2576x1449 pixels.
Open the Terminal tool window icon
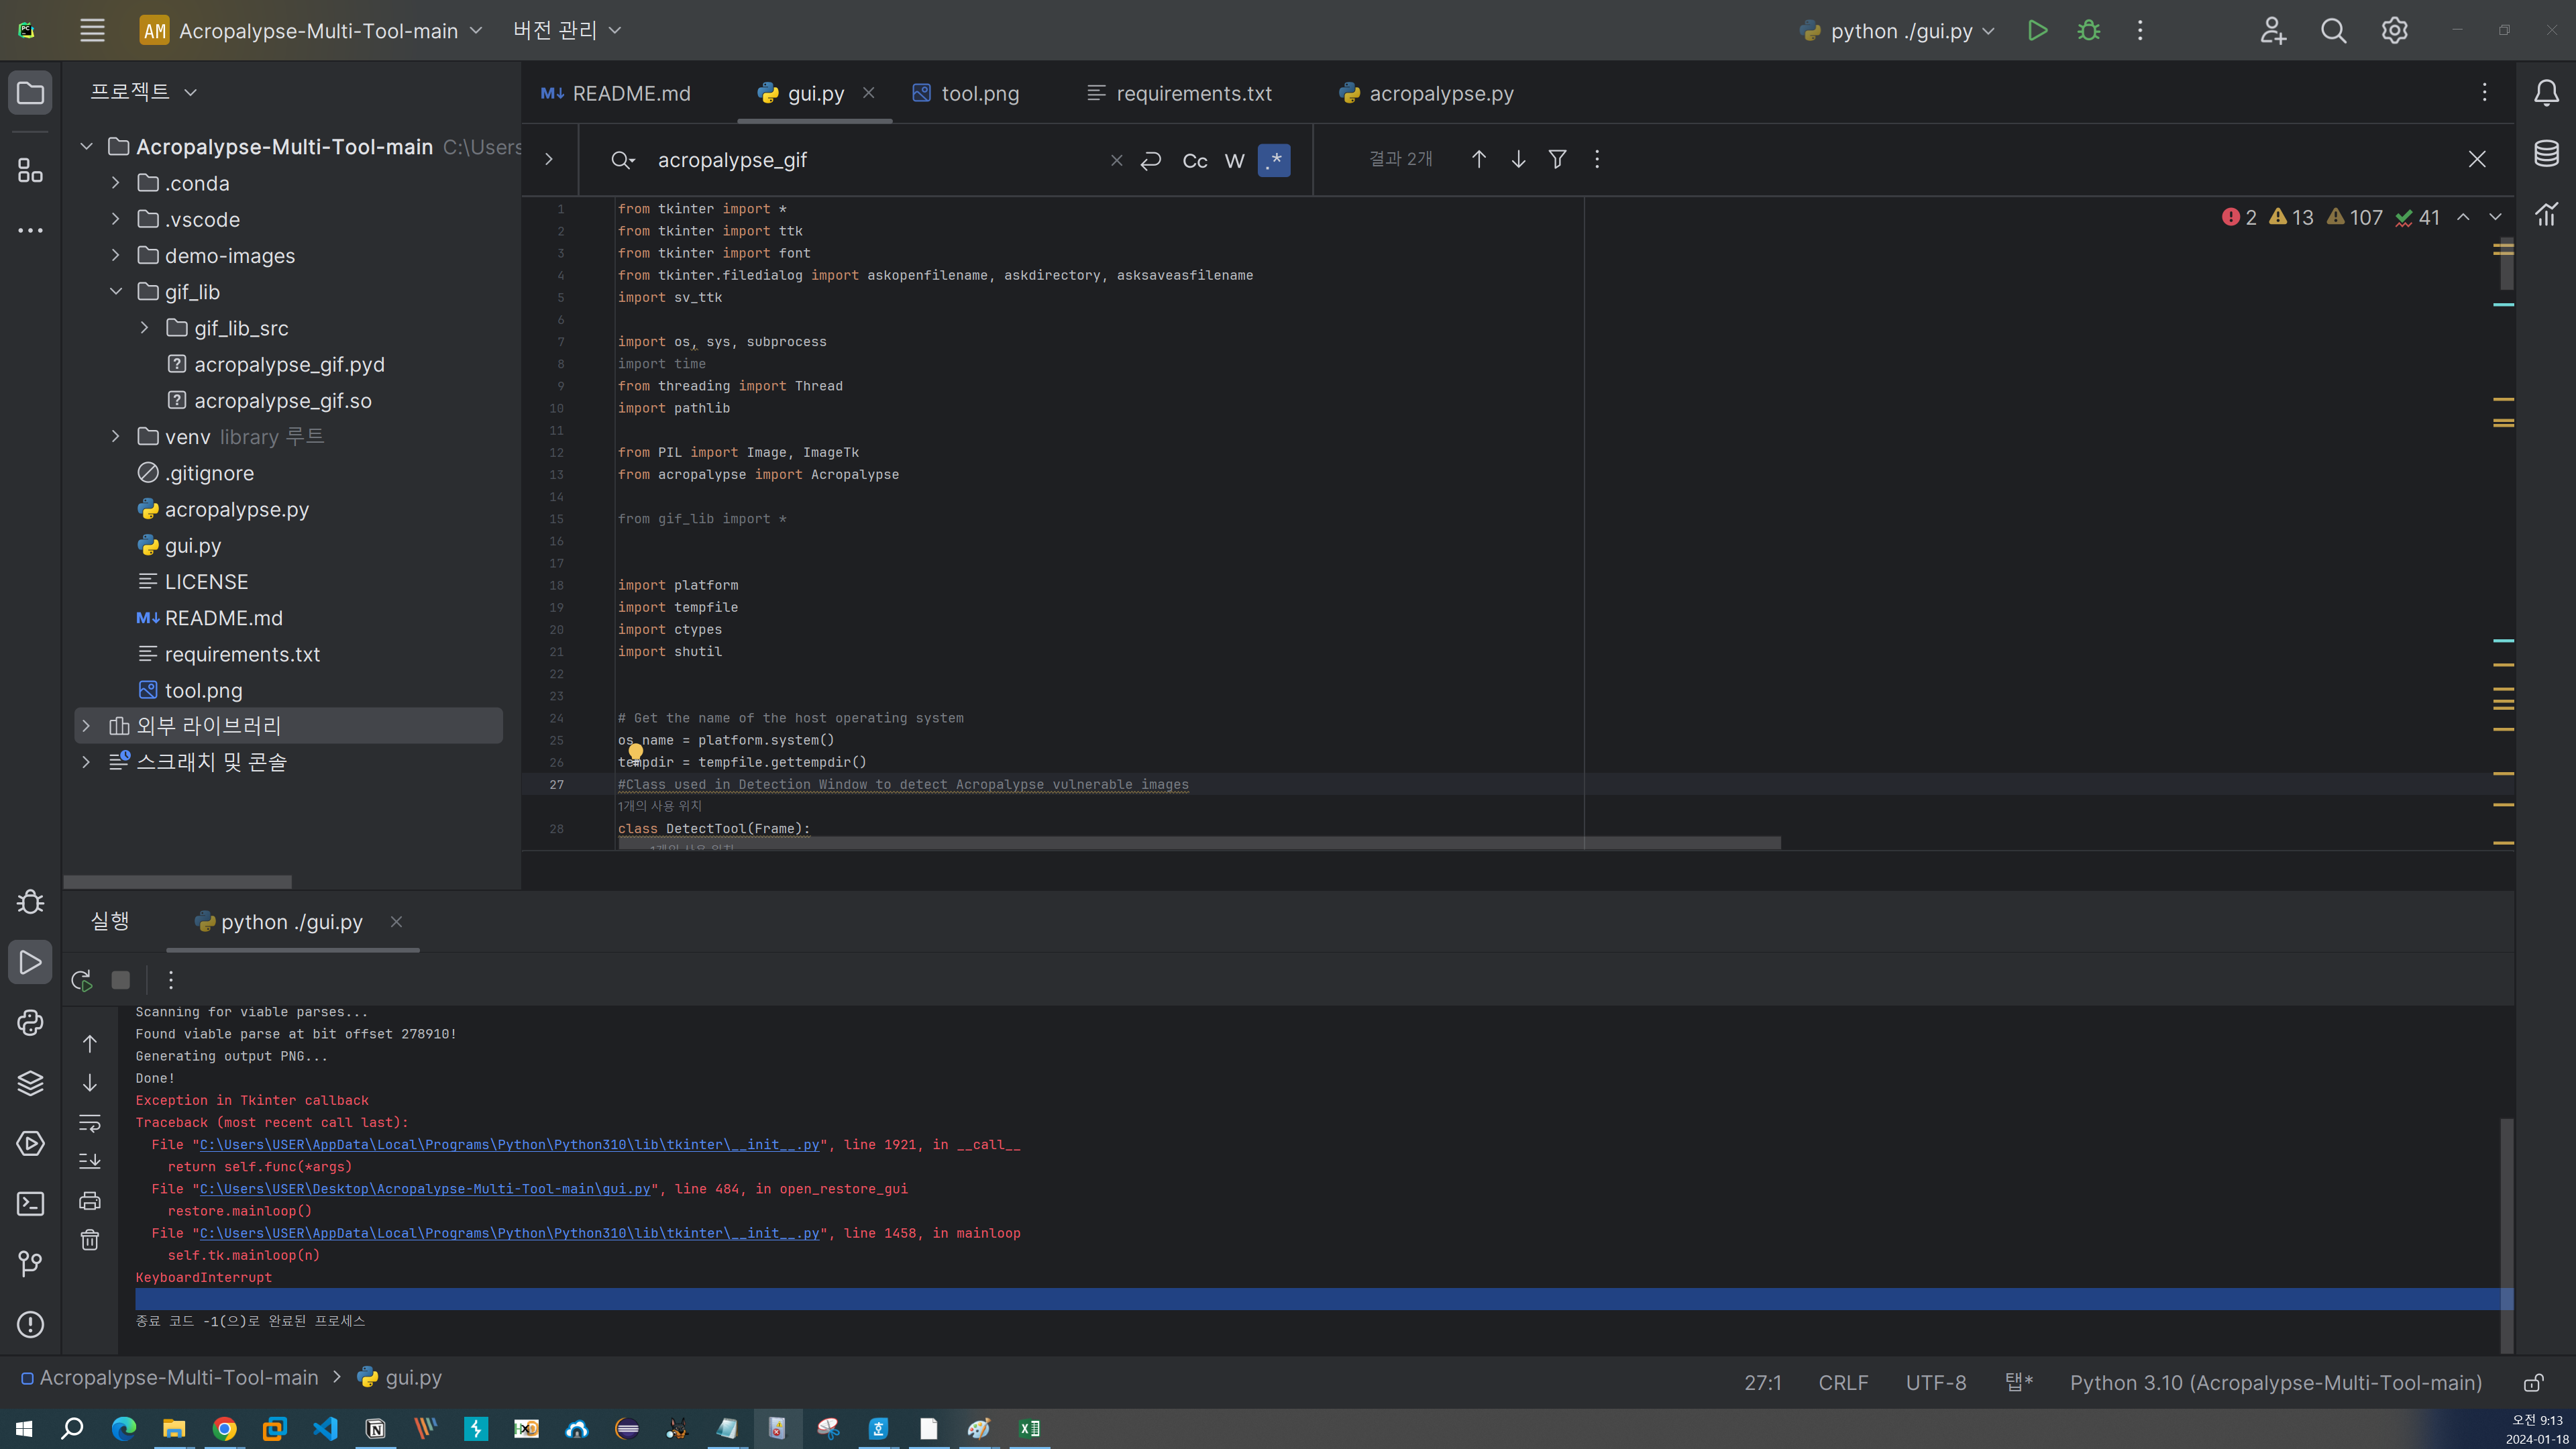click(30, 1204)
